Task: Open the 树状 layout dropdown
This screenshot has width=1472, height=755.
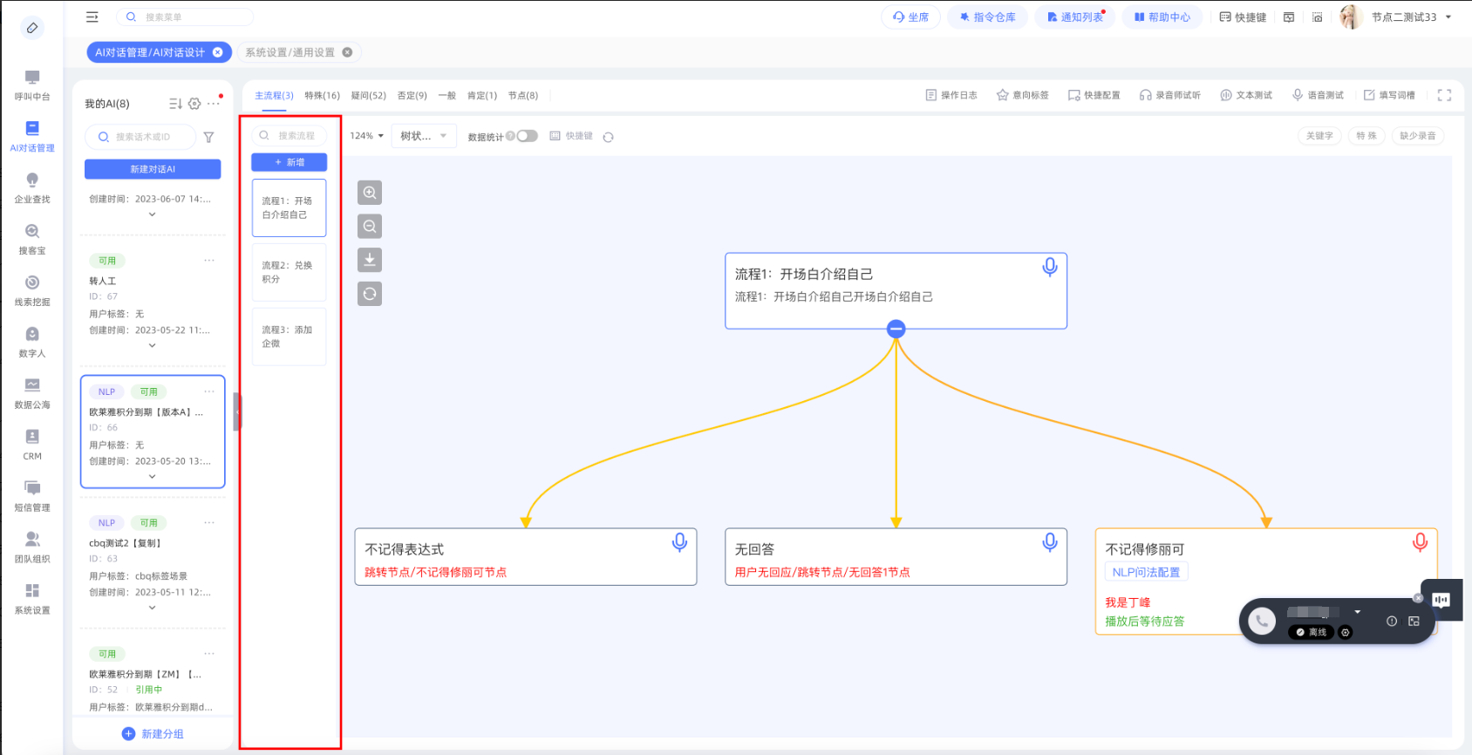Action: (x=424, y=136)
